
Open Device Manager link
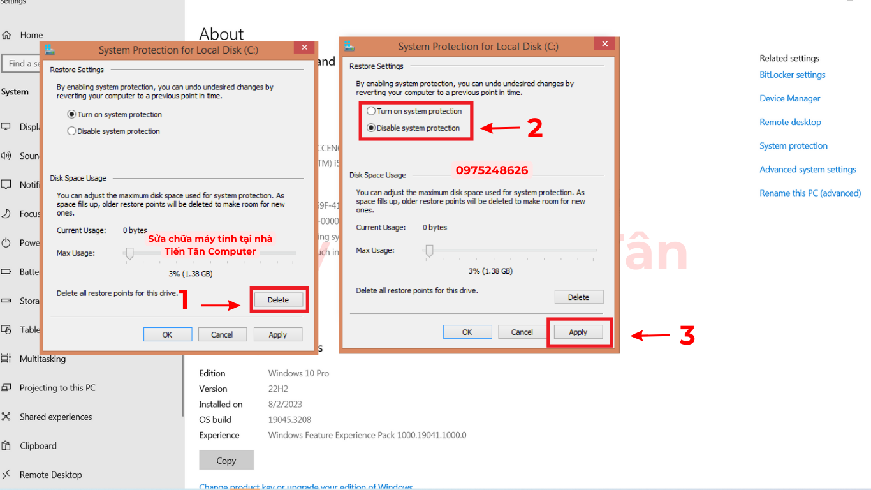click(789, 98)
